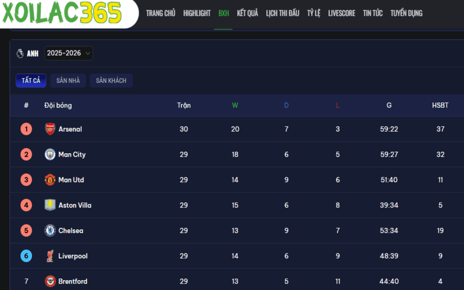Switch standings to SÂN KHÁCH
Screen dimensions: 464x290
click(111, 81)
